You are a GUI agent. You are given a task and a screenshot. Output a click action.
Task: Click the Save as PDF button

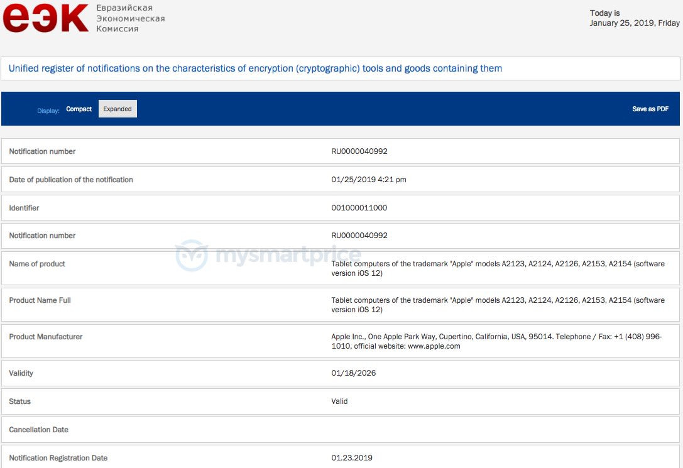pos(650,108)
